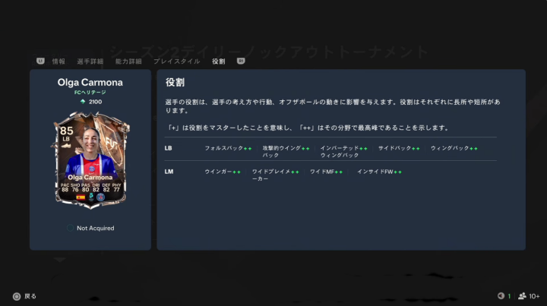Click the circle button icon beside 戻る
Image resolution: width=547 pixels, height=306 pixels.
(x=17, y=296)
